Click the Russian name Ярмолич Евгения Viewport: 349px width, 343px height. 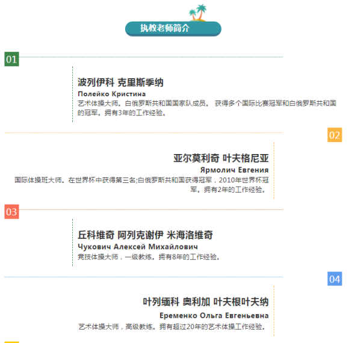[x=235, y=170]
